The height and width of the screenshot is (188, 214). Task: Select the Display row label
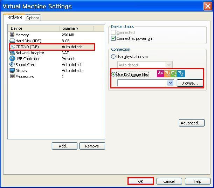click(21, 71)
